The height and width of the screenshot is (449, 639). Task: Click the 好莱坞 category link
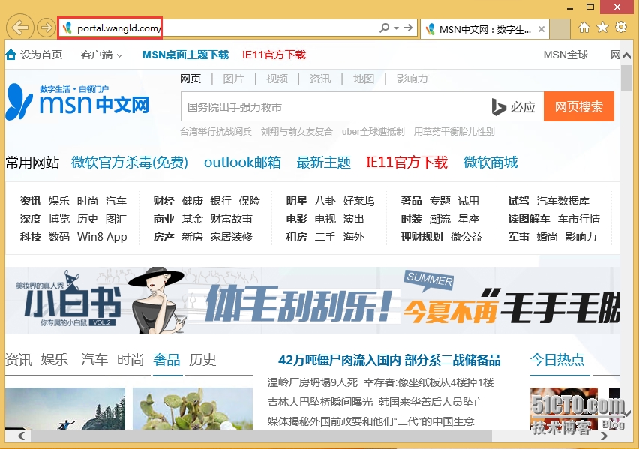pyautogui.click(x=358, y=201)
